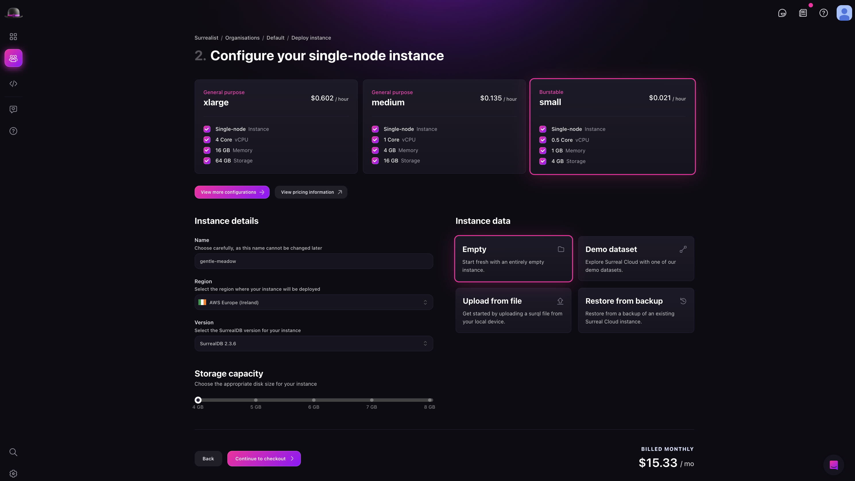
Task: Navigate to Default breadcrumb link
Action: click(x=275, y=38)
